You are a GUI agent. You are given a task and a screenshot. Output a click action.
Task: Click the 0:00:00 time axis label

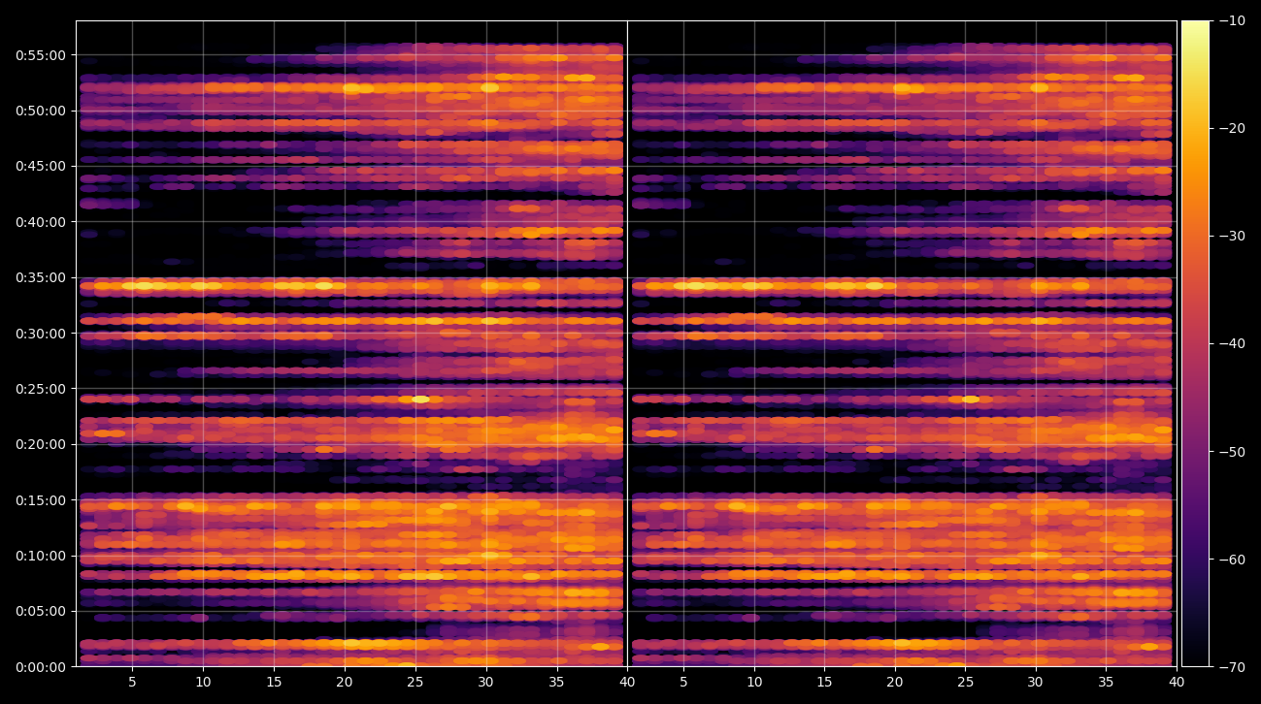[40, 667]
